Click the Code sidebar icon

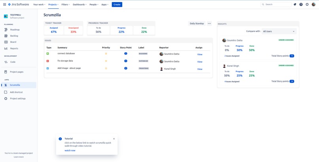click(6, 62)
